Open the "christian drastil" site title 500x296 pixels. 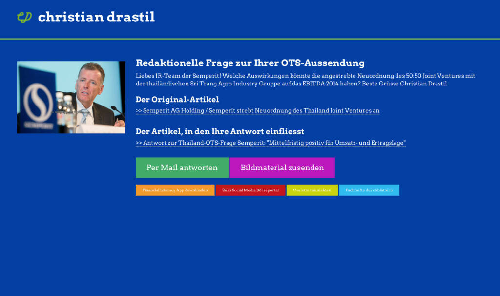tap(96, 17)
